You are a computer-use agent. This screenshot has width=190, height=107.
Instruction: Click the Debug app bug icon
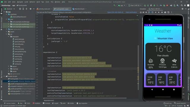154,5
